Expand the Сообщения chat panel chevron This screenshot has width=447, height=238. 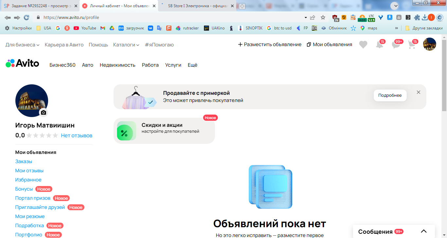424,231
